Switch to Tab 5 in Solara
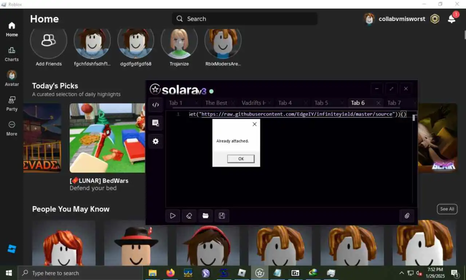The height and width of the screenshot is (280, 466). pyautogui.click(x=321, y=103)
